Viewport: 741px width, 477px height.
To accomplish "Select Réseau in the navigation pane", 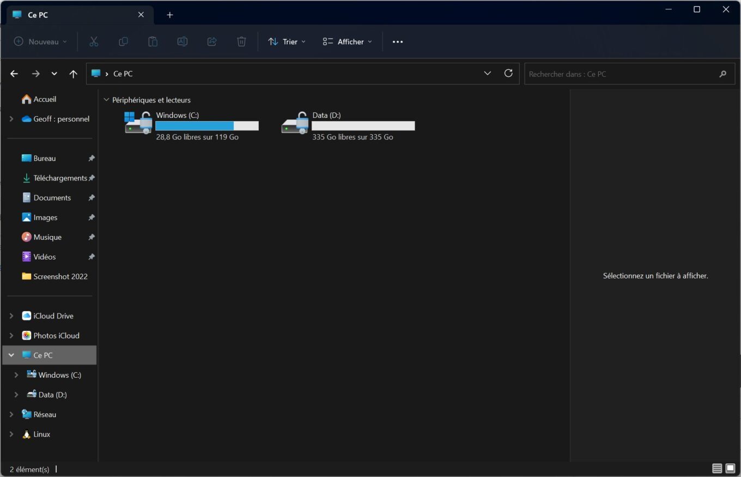I will coord(39,414).
